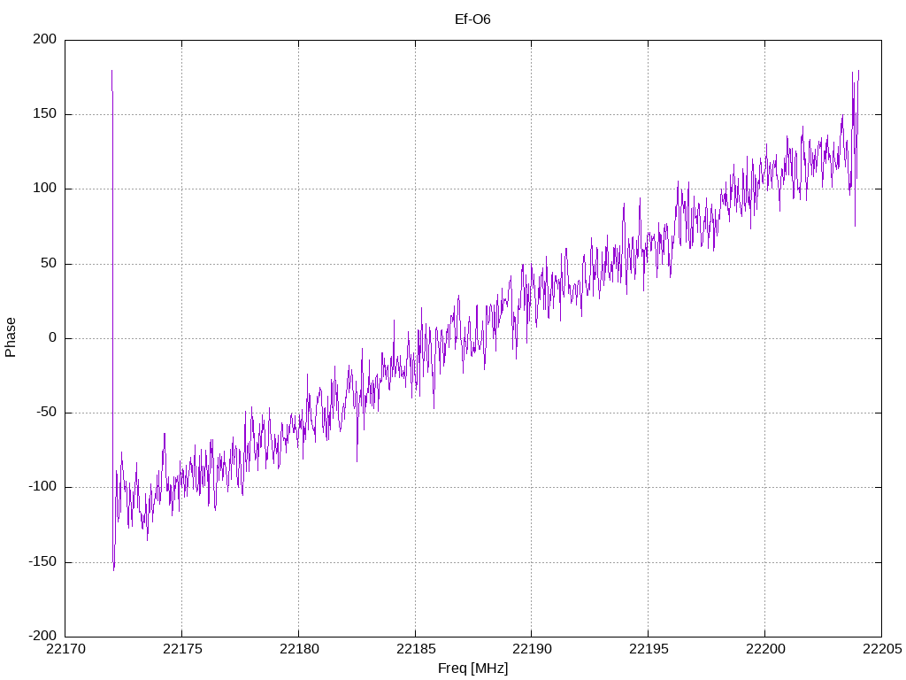The width and height of the screenshot is (906, 680).
Task: Click the Phase y-axis label
Action: click(11, 337)
